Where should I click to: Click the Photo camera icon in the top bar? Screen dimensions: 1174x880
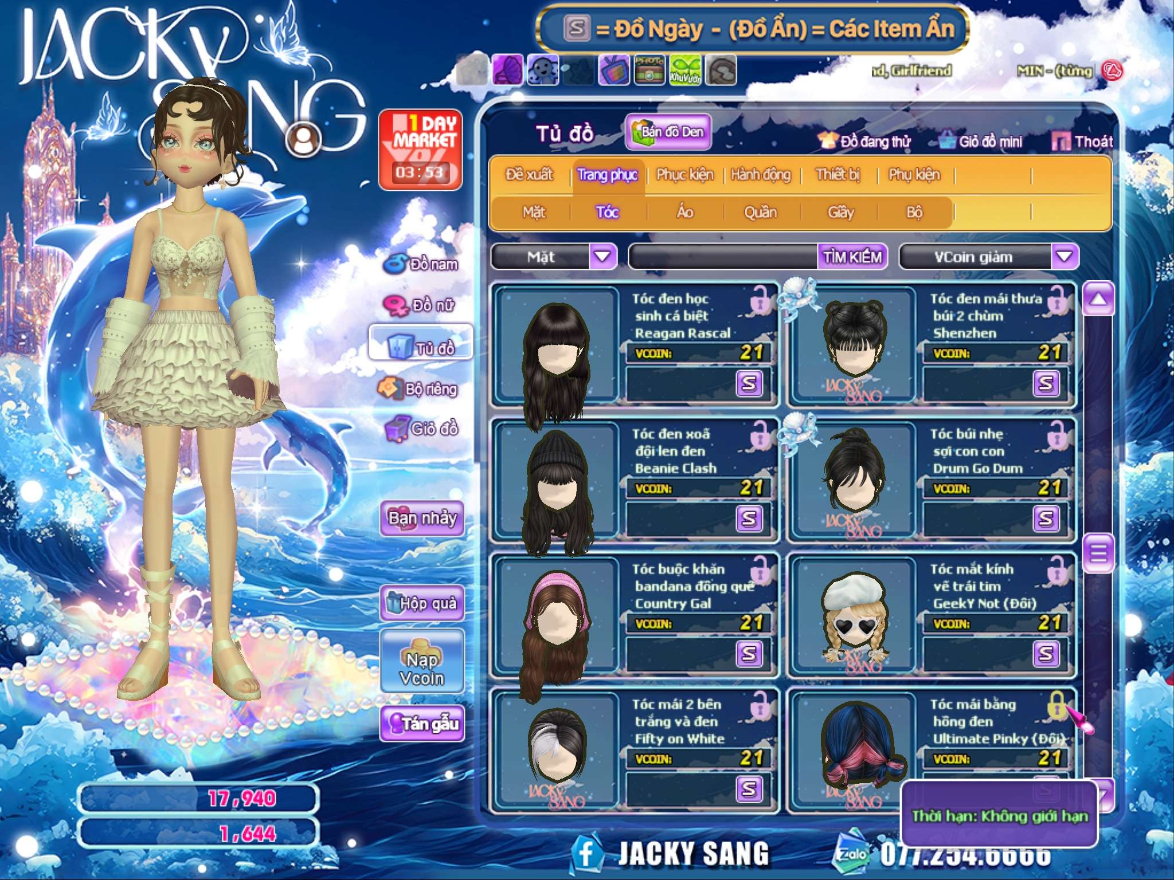[649, 70]
